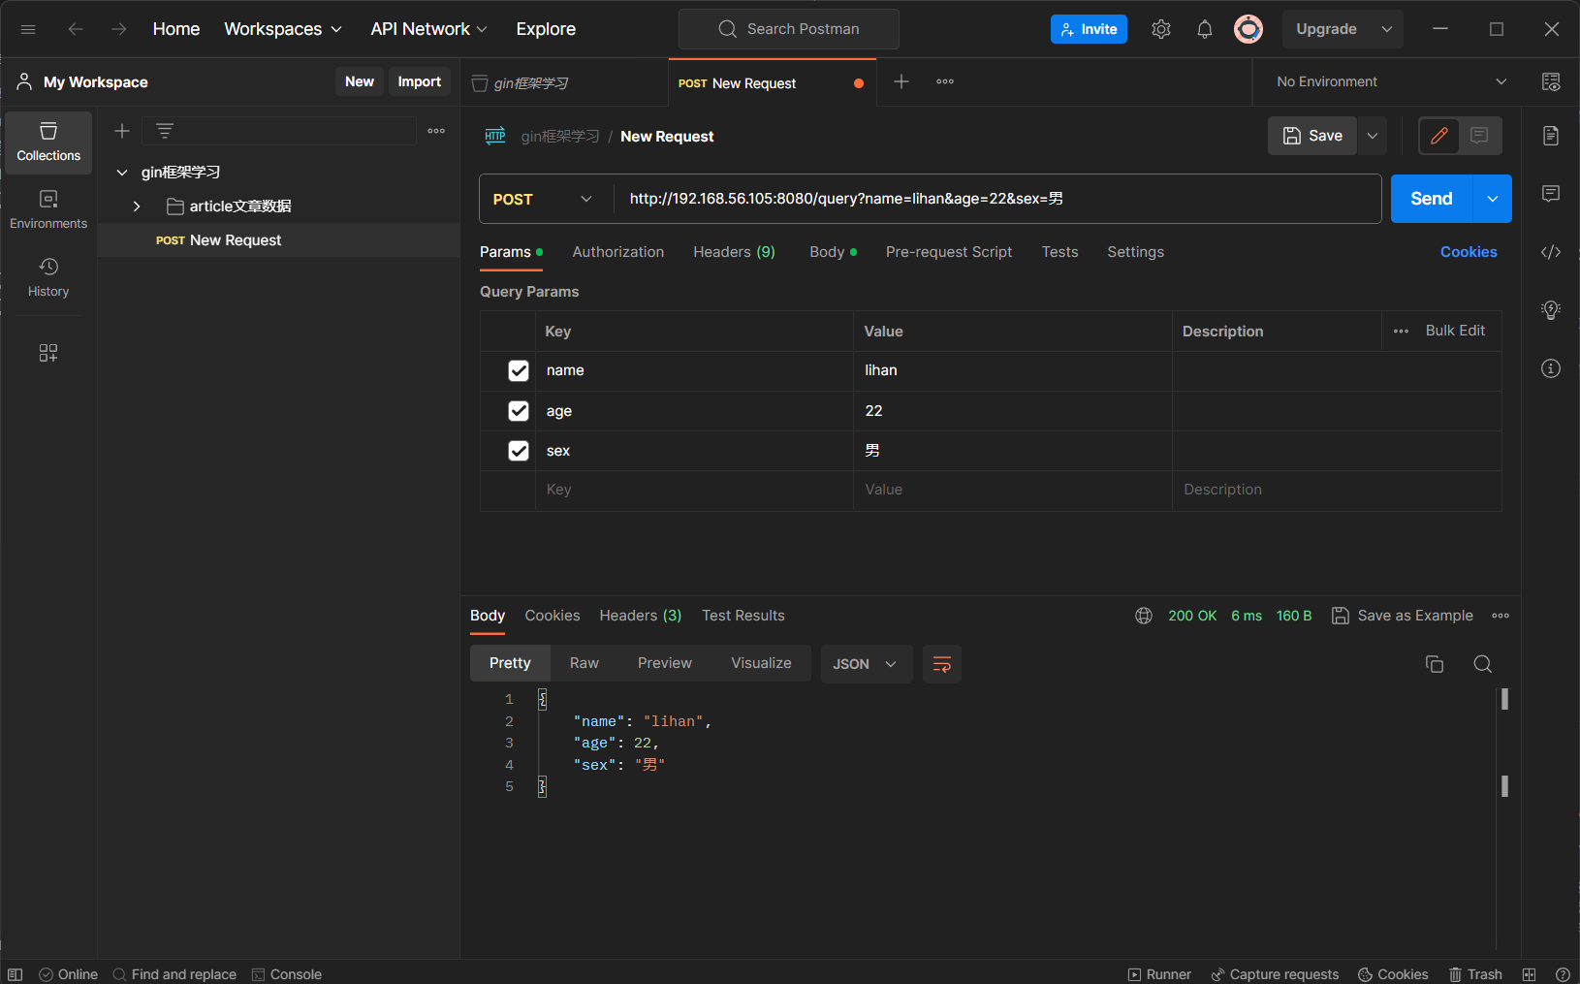Open Collections sidebar panel
Image resolution: width=1580 pixels, height=984 pixels.
pos(48,143)
